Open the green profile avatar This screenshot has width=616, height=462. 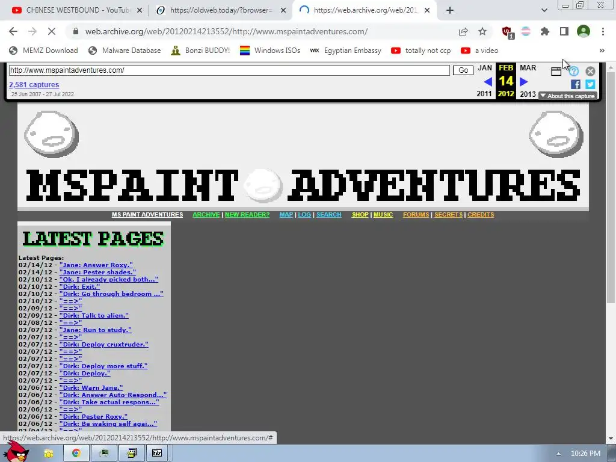tap(584, 31)
